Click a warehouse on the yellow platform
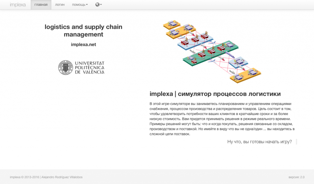 click(173, 24)
